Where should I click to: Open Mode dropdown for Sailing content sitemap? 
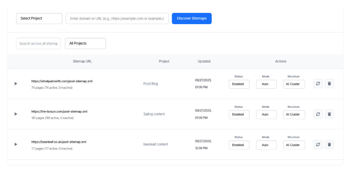click(266, 115)
